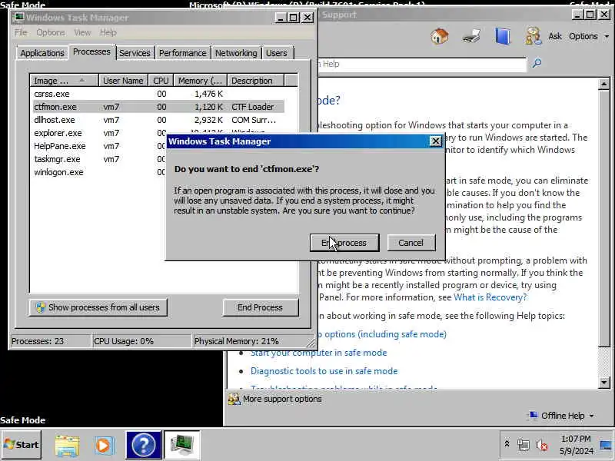Click the search magnifier in Help
This screenshot has height=461, width=615.
537,63
